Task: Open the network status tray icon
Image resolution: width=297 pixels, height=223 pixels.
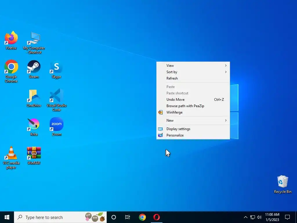Action: pos(253,217)
